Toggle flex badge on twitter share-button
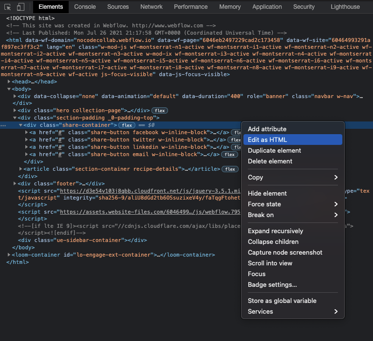 click(x=235, y=140)
